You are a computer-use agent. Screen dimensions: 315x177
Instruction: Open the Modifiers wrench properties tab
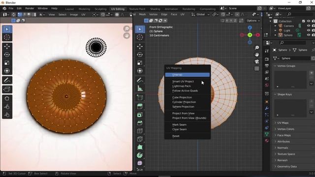[x=267, y=108]
